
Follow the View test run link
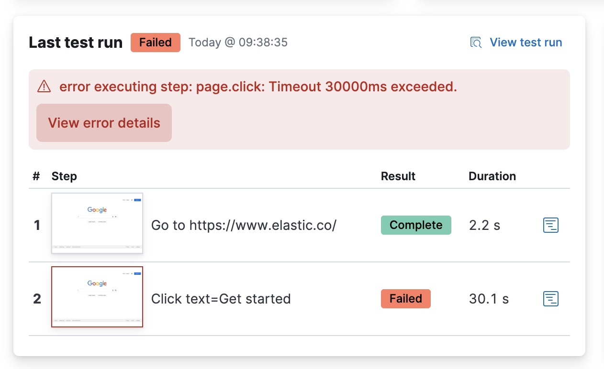[526, 42]
